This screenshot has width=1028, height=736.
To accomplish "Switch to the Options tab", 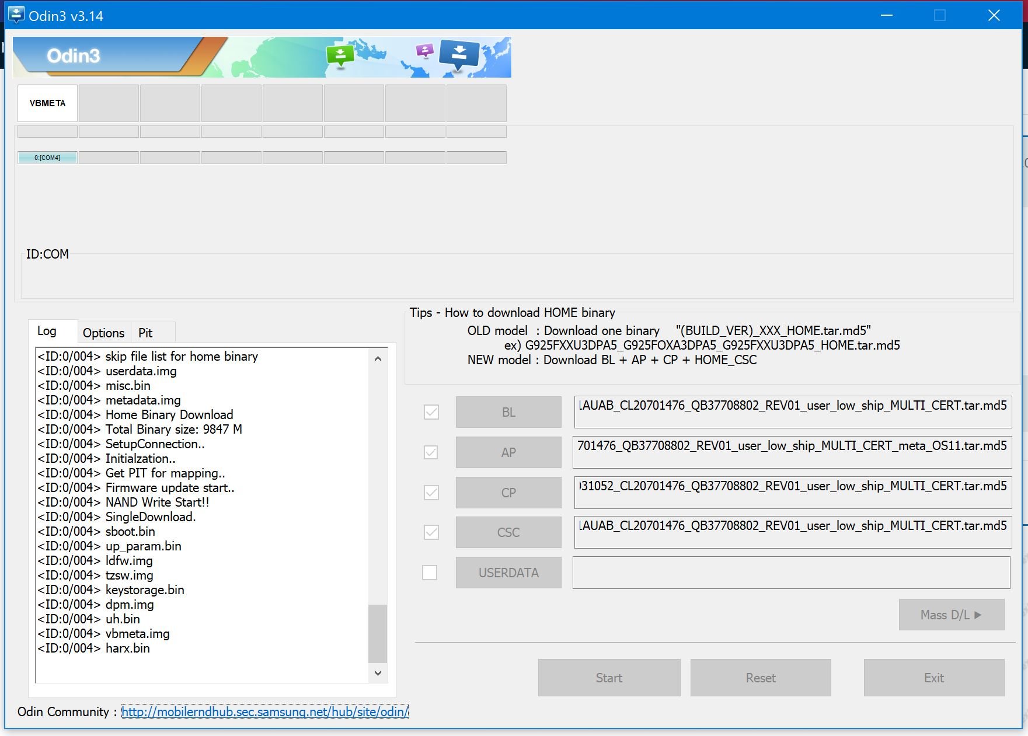I will [x=103, y=333].
